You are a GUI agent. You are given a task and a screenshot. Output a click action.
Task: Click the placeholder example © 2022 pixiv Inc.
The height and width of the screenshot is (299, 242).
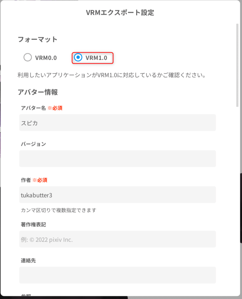point(42,239)
